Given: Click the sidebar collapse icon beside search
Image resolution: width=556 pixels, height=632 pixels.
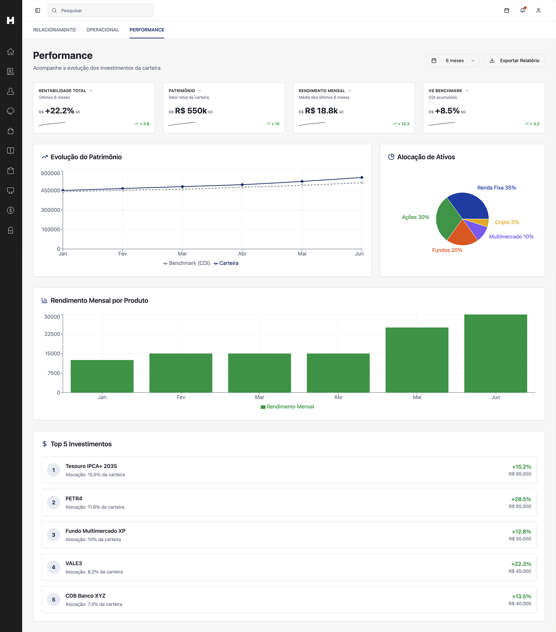Looking at the screenshot, I should click(38, 10).
